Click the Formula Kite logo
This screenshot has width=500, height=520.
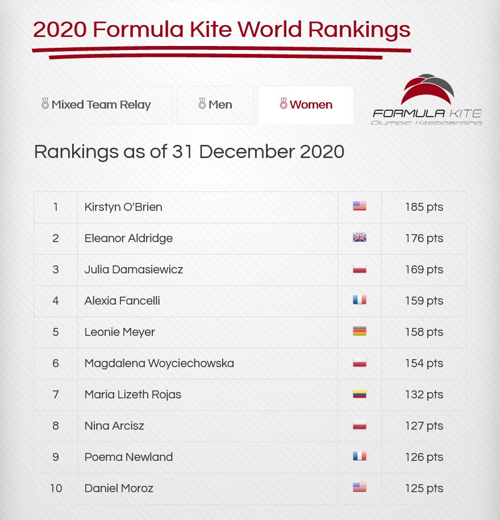[427, 99]
